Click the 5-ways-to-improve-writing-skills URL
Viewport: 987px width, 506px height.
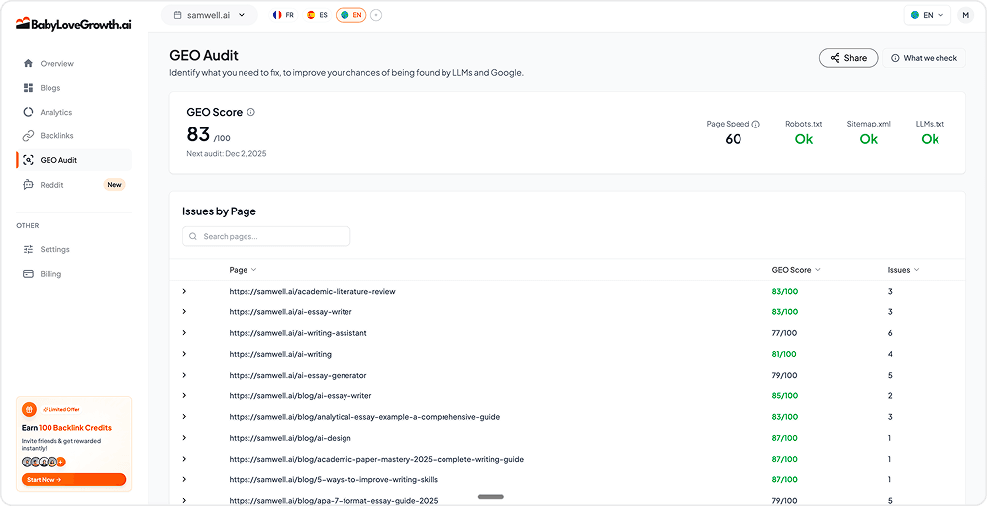tap(333, 479)
